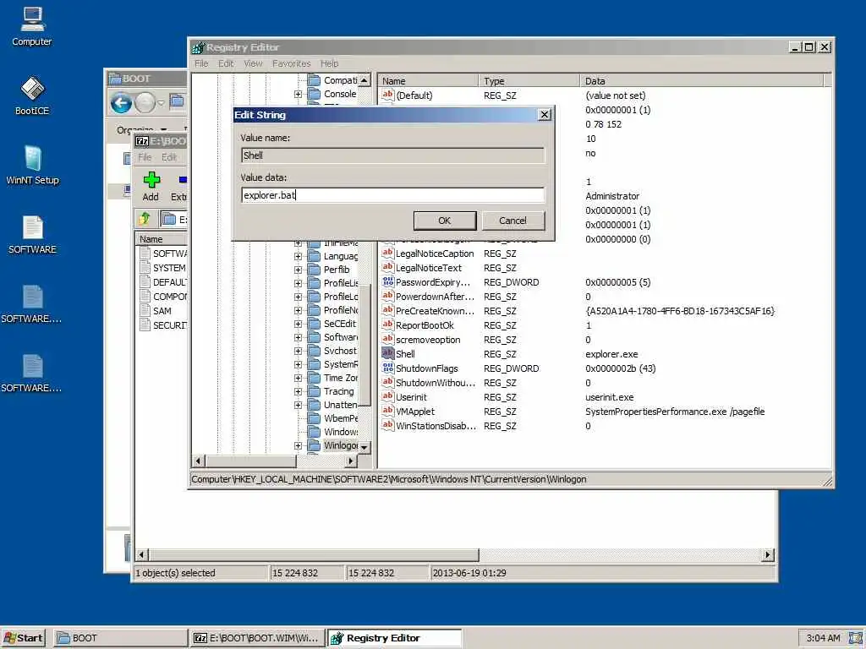Expand the Time Zones tree node

(299, 378)
